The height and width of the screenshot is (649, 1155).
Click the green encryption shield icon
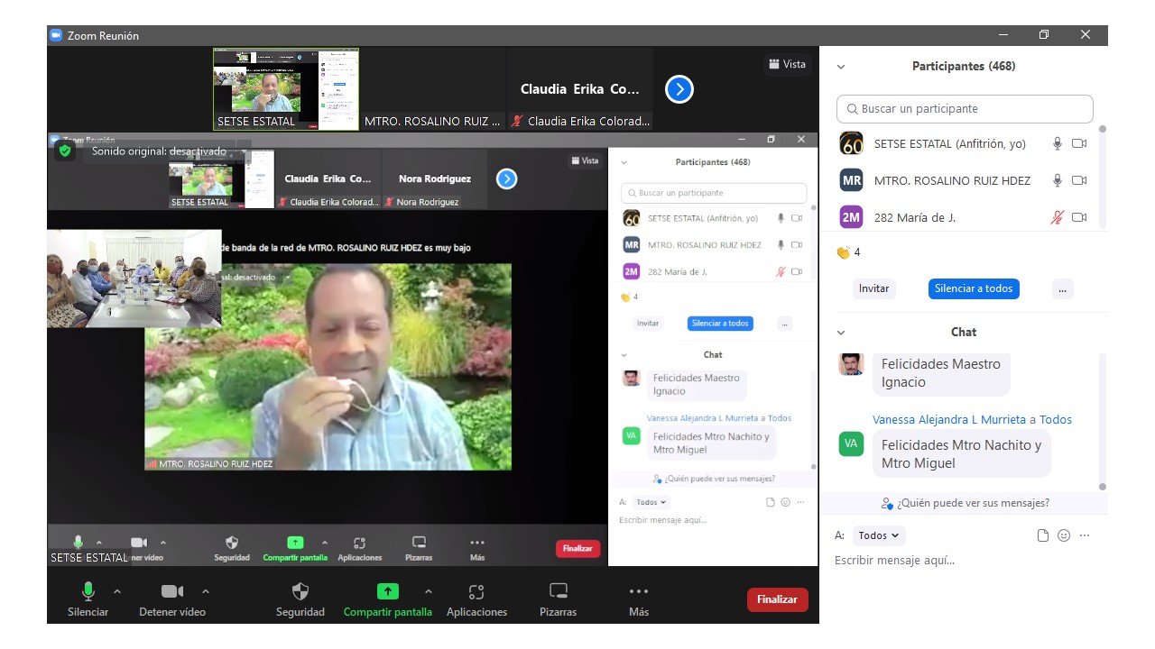64,151
